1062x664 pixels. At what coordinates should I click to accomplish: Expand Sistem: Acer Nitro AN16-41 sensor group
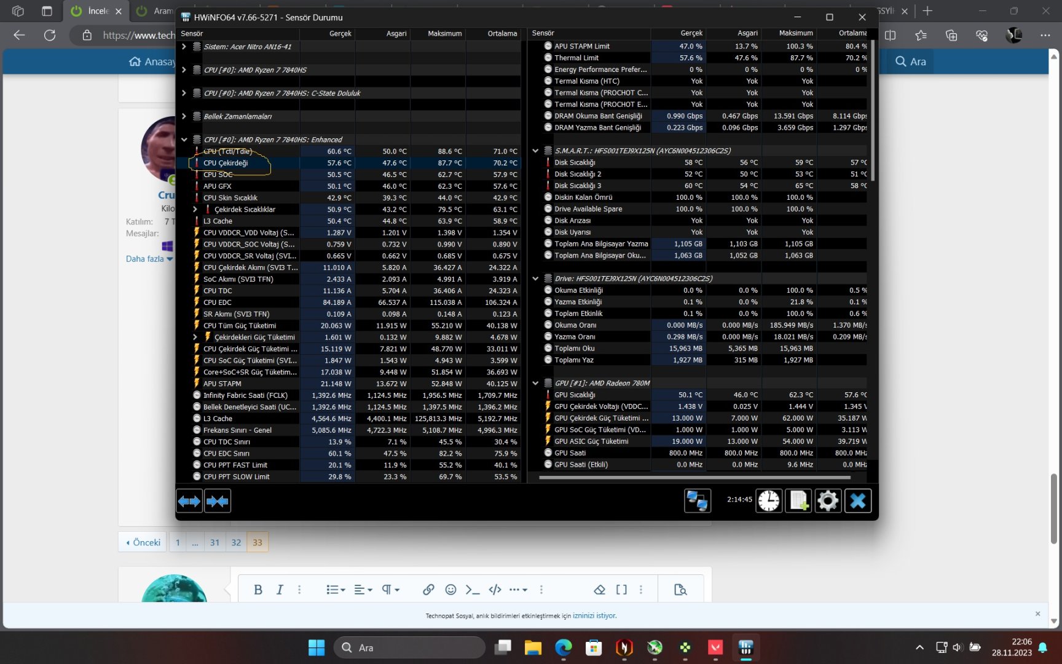(x=184, y=47)
